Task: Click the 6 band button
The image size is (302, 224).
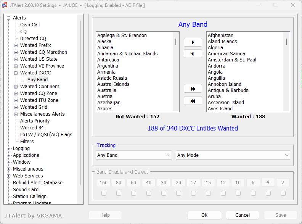Action: click(x=253, y=182)
